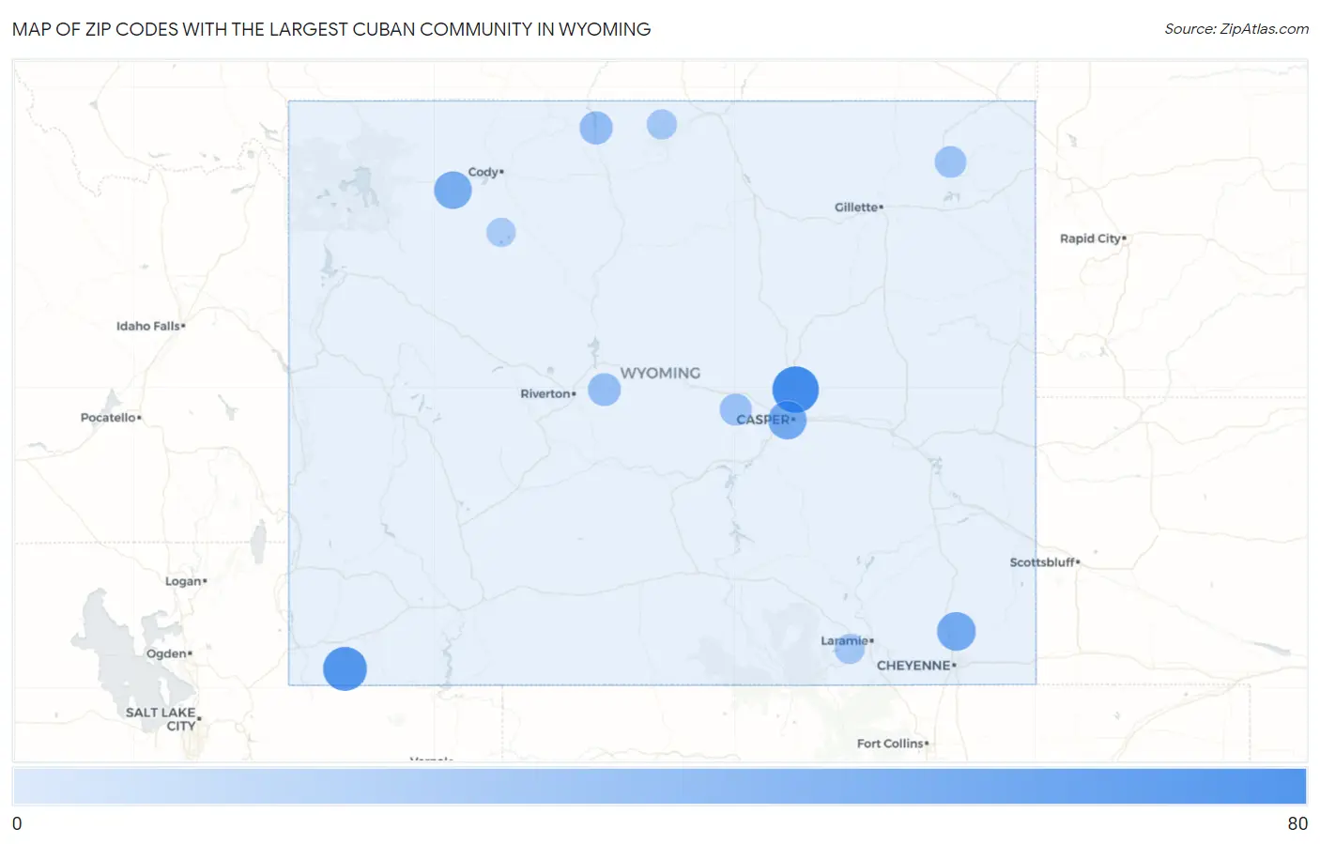Click the color gradient legend bar
The image size is (1320, 844).
(x=659, y=786)
